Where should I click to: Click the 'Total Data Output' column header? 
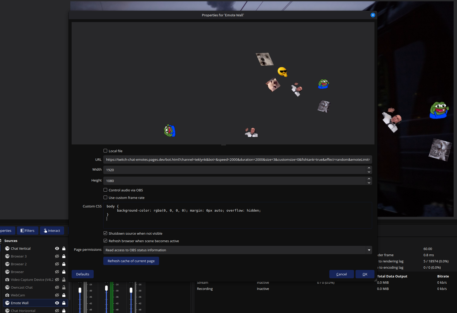click(392, 276)
